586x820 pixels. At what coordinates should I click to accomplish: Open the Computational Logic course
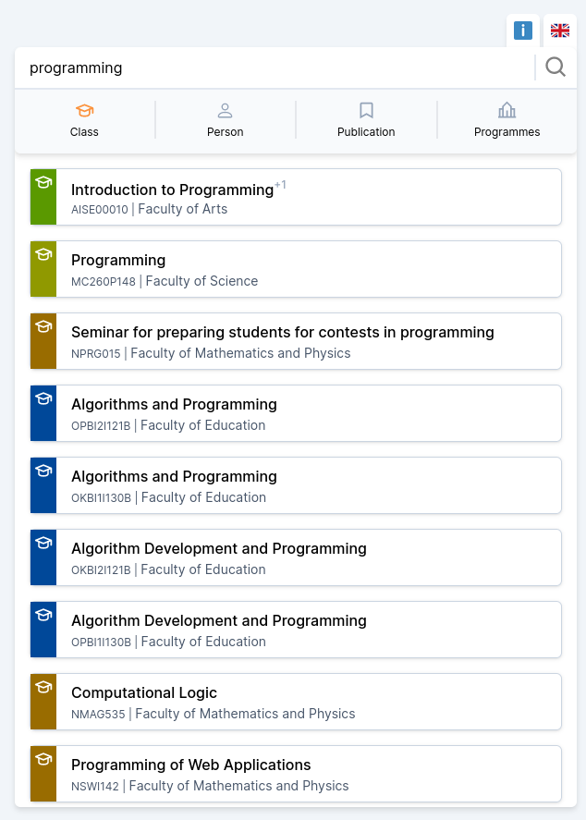click(296, 703)
